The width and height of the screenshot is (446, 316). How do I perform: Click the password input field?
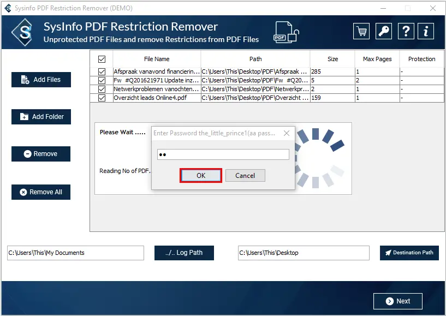coord(223,155)
